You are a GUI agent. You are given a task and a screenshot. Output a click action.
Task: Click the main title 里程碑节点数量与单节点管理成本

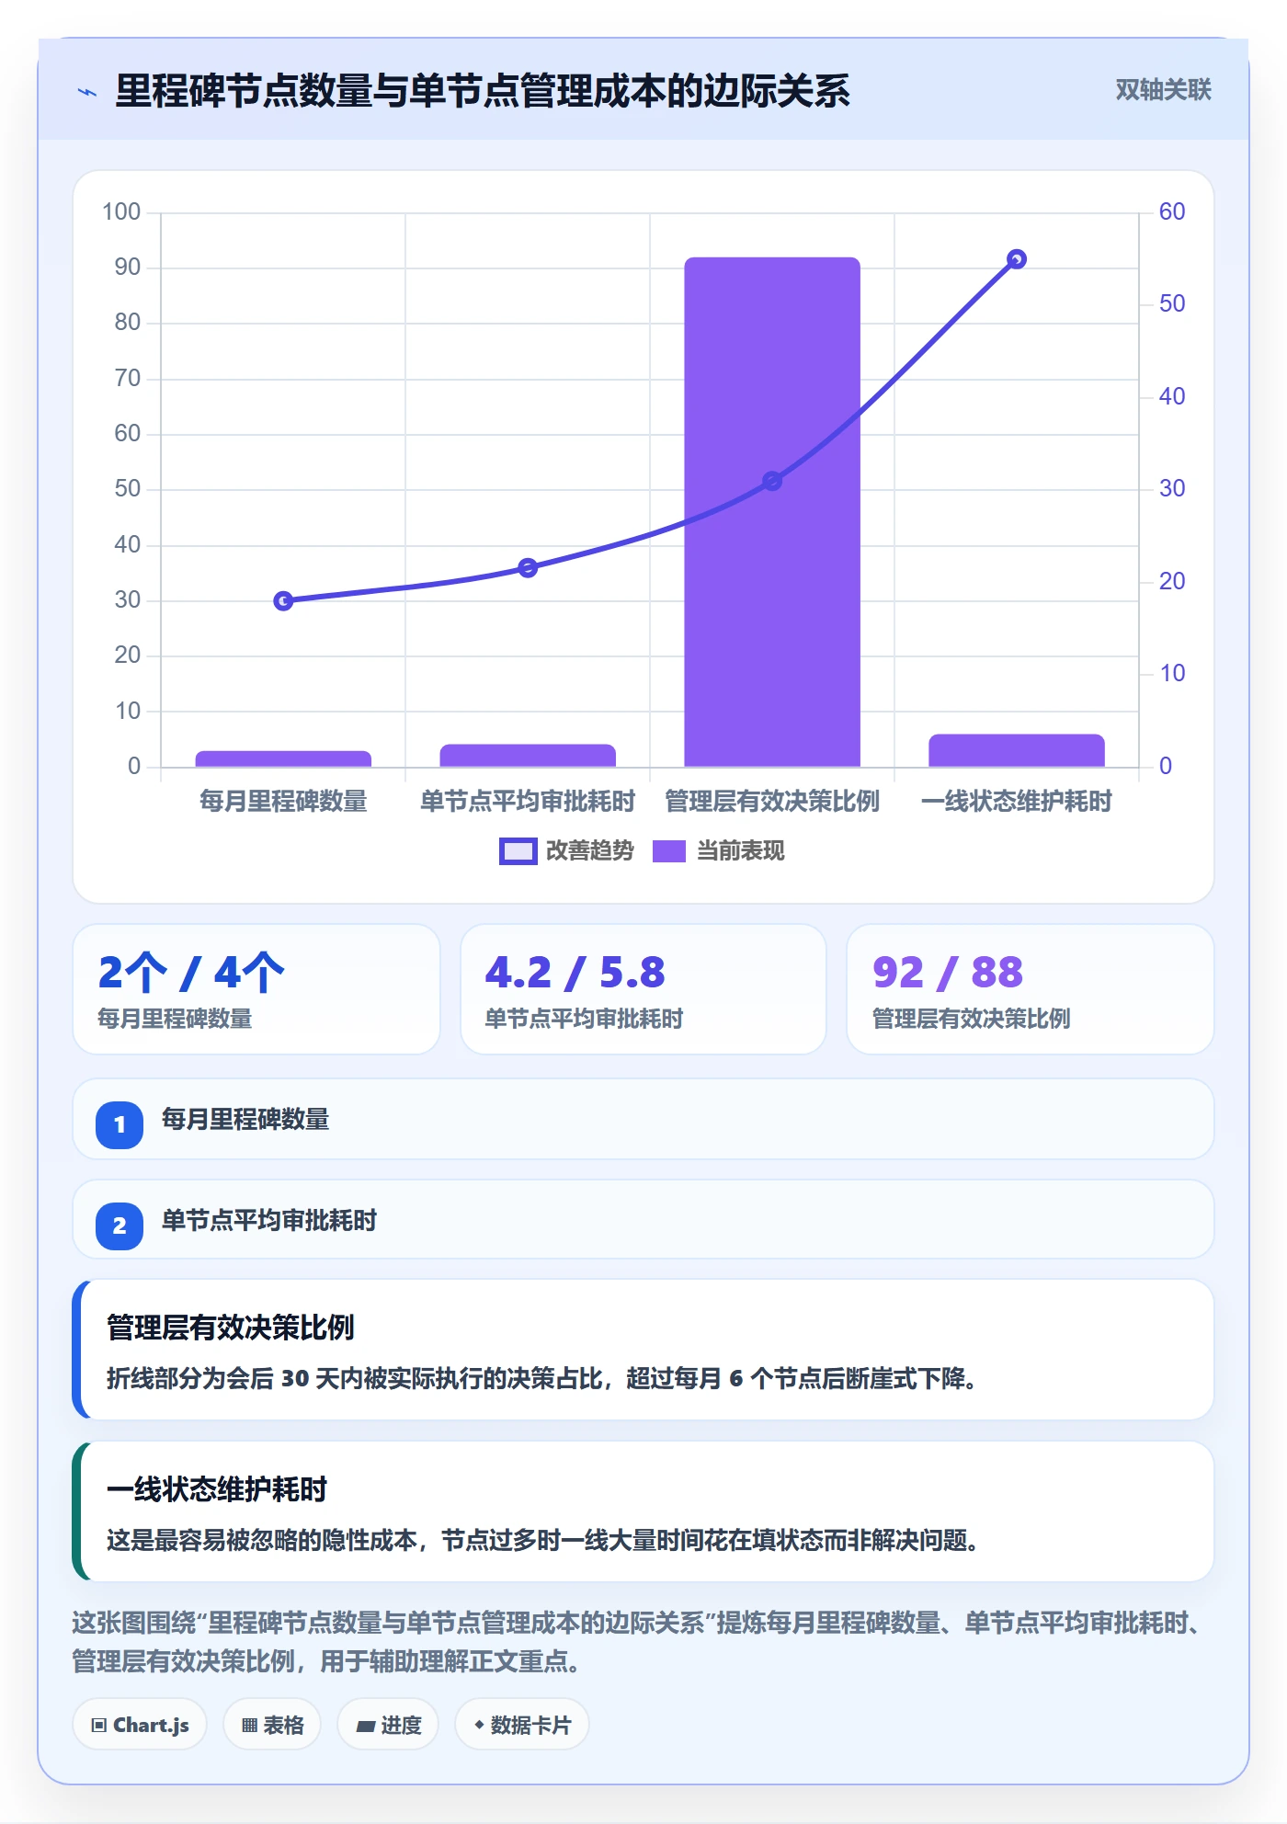pos(483,91)
